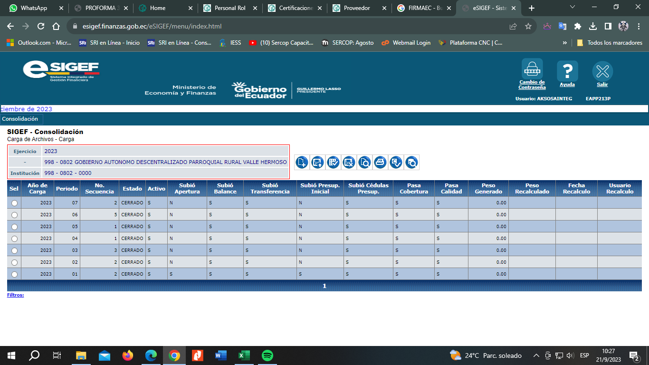Click the database search magnifier icon
Screen dimensions: 649x365
(x=411, y=163)
